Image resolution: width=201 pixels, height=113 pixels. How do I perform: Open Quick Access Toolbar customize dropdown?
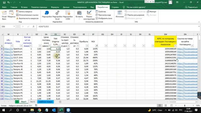(20, 3)
